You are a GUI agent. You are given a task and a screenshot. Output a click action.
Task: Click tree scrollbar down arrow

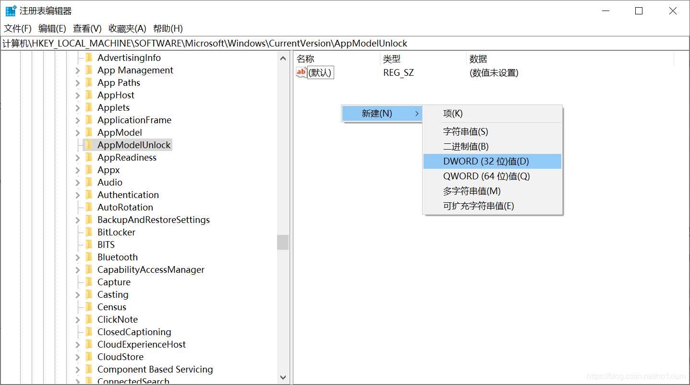click(283, 377)
